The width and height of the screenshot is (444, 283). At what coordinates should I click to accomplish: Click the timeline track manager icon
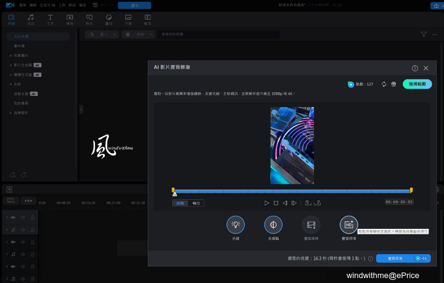tap(10, 201)
